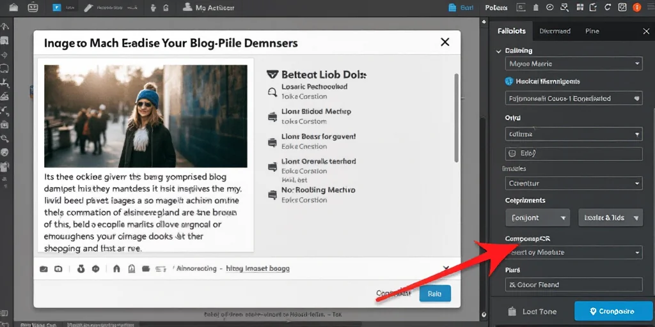Switch to the 'Feliolots' panel tab
This screenshot has height=327, width=655.
(512, 31)
